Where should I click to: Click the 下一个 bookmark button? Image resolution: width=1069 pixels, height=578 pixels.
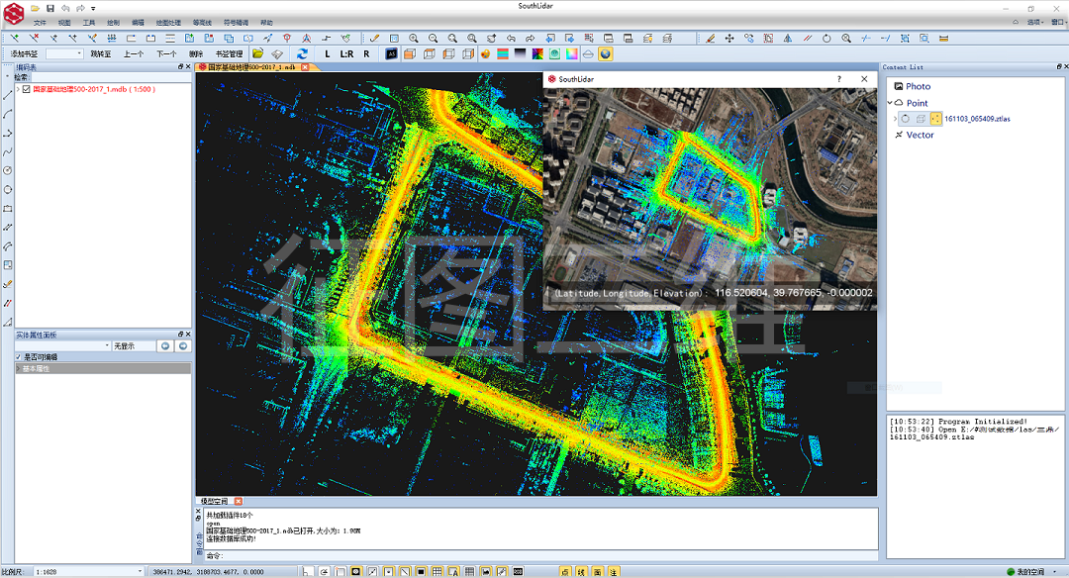[x=166, y=53]
